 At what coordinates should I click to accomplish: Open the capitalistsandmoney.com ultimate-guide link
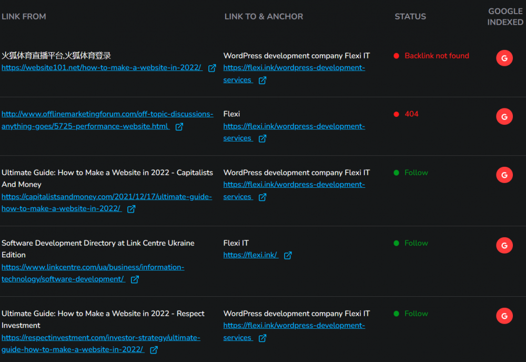[x=107, y=203]
